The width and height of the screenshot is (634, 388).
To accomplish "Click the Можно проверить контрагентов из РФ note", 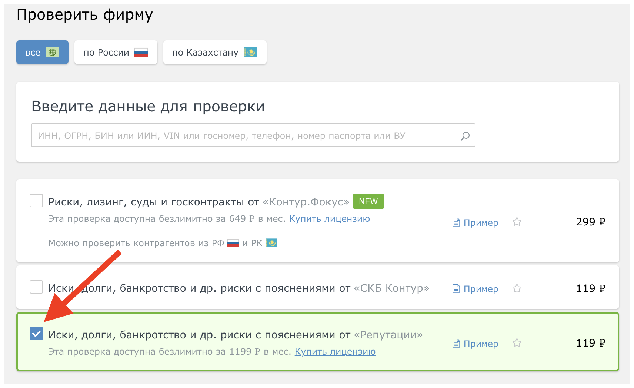I will pos(163,243).
